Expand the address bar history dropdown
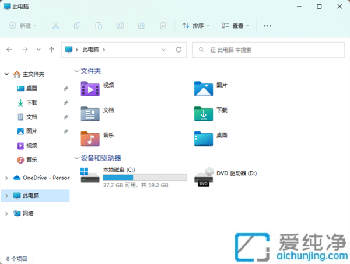350x264 pixels. (163, 50)
